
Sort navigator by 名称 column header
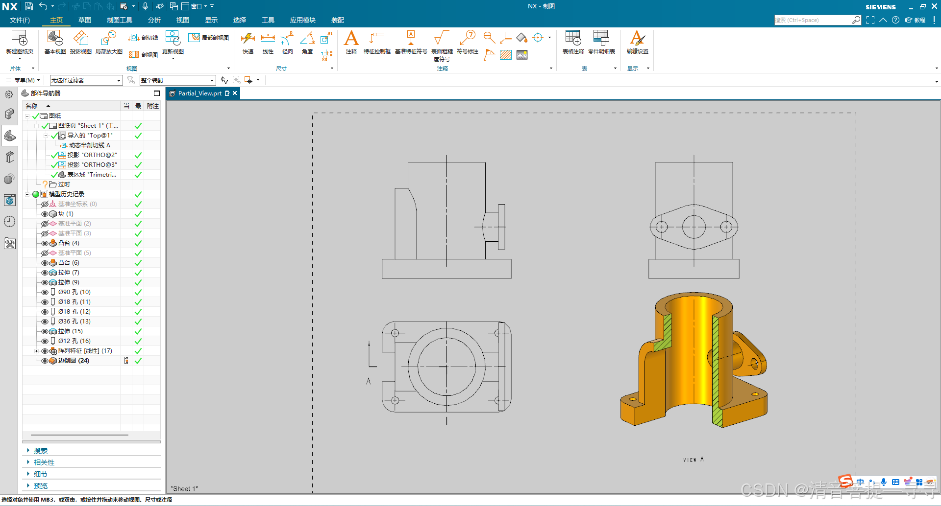31,106
